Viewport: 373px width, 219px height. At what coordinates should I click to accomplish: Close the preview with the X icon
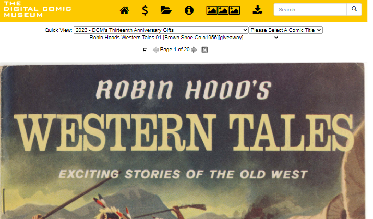(x=204, y=50)
